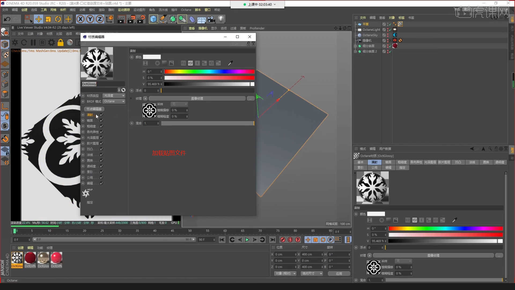515x290 pixels.
Task: Toggle Y axis lock
Action: coord(90,19)
